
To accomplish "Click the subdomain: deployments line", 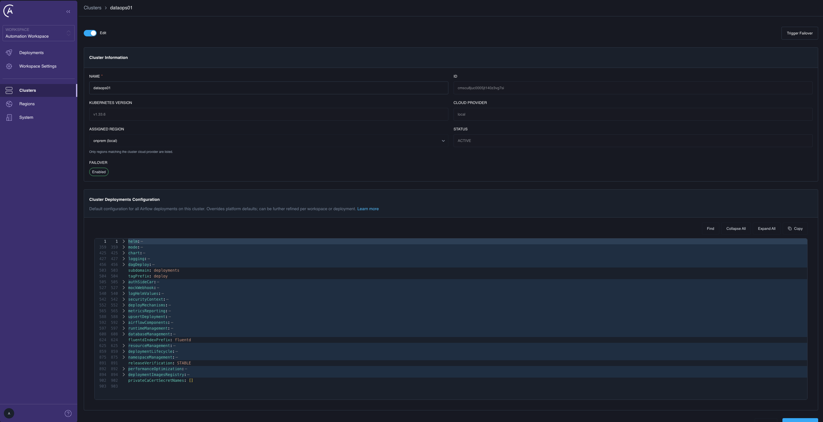I will [154, 270].
